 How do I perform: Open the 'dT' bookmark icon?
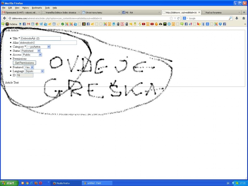[190, 24]
